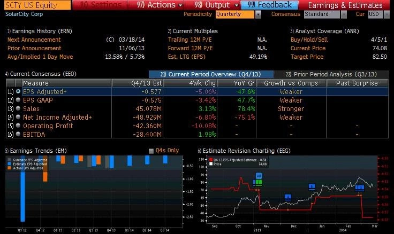Select the EPS GAAP radio button
The image size is (394, 234).
18,100
